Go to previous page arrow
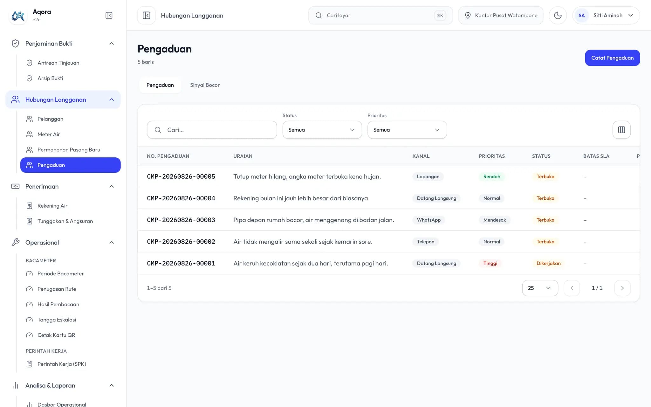651x407 pixels. [x=572, y=288]
